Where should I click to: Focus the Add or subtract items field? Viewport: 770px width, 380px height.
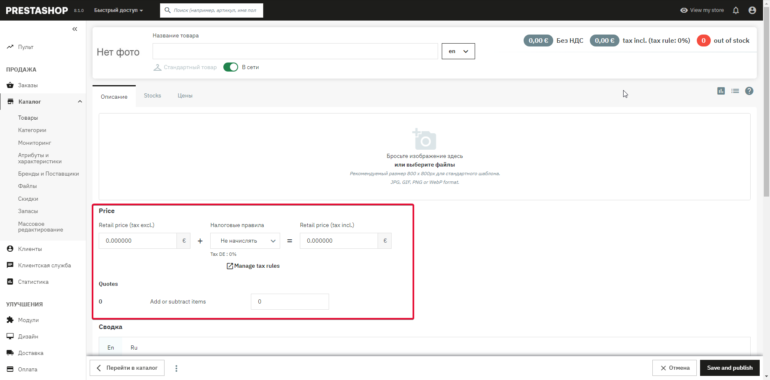[290, 301]
